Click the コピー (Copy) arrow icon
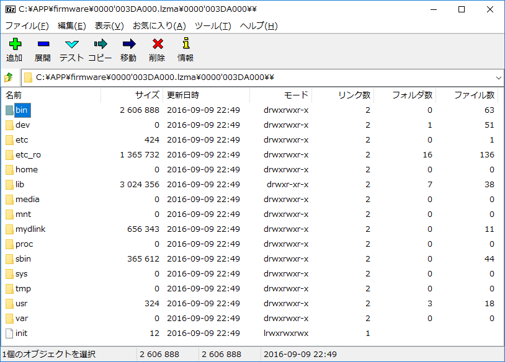505x362 pixels. click(x=100, y=44)
